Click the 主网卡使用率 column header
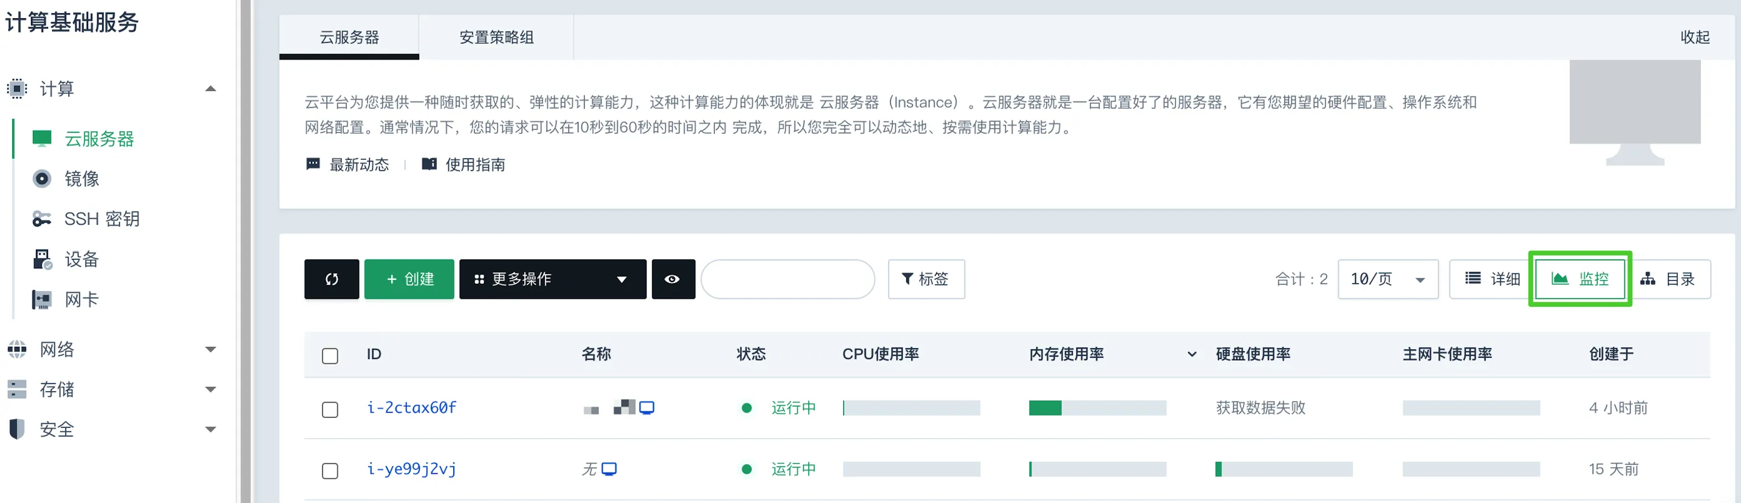 pos(1447,354)
